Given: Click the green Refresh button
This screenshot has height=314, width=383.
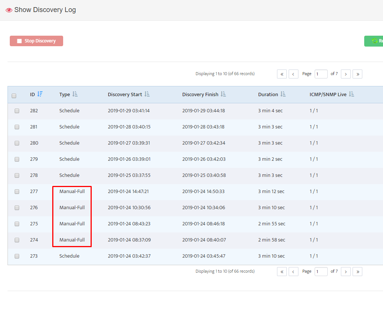Looking at the screenshot, I should tap(374, 41).
